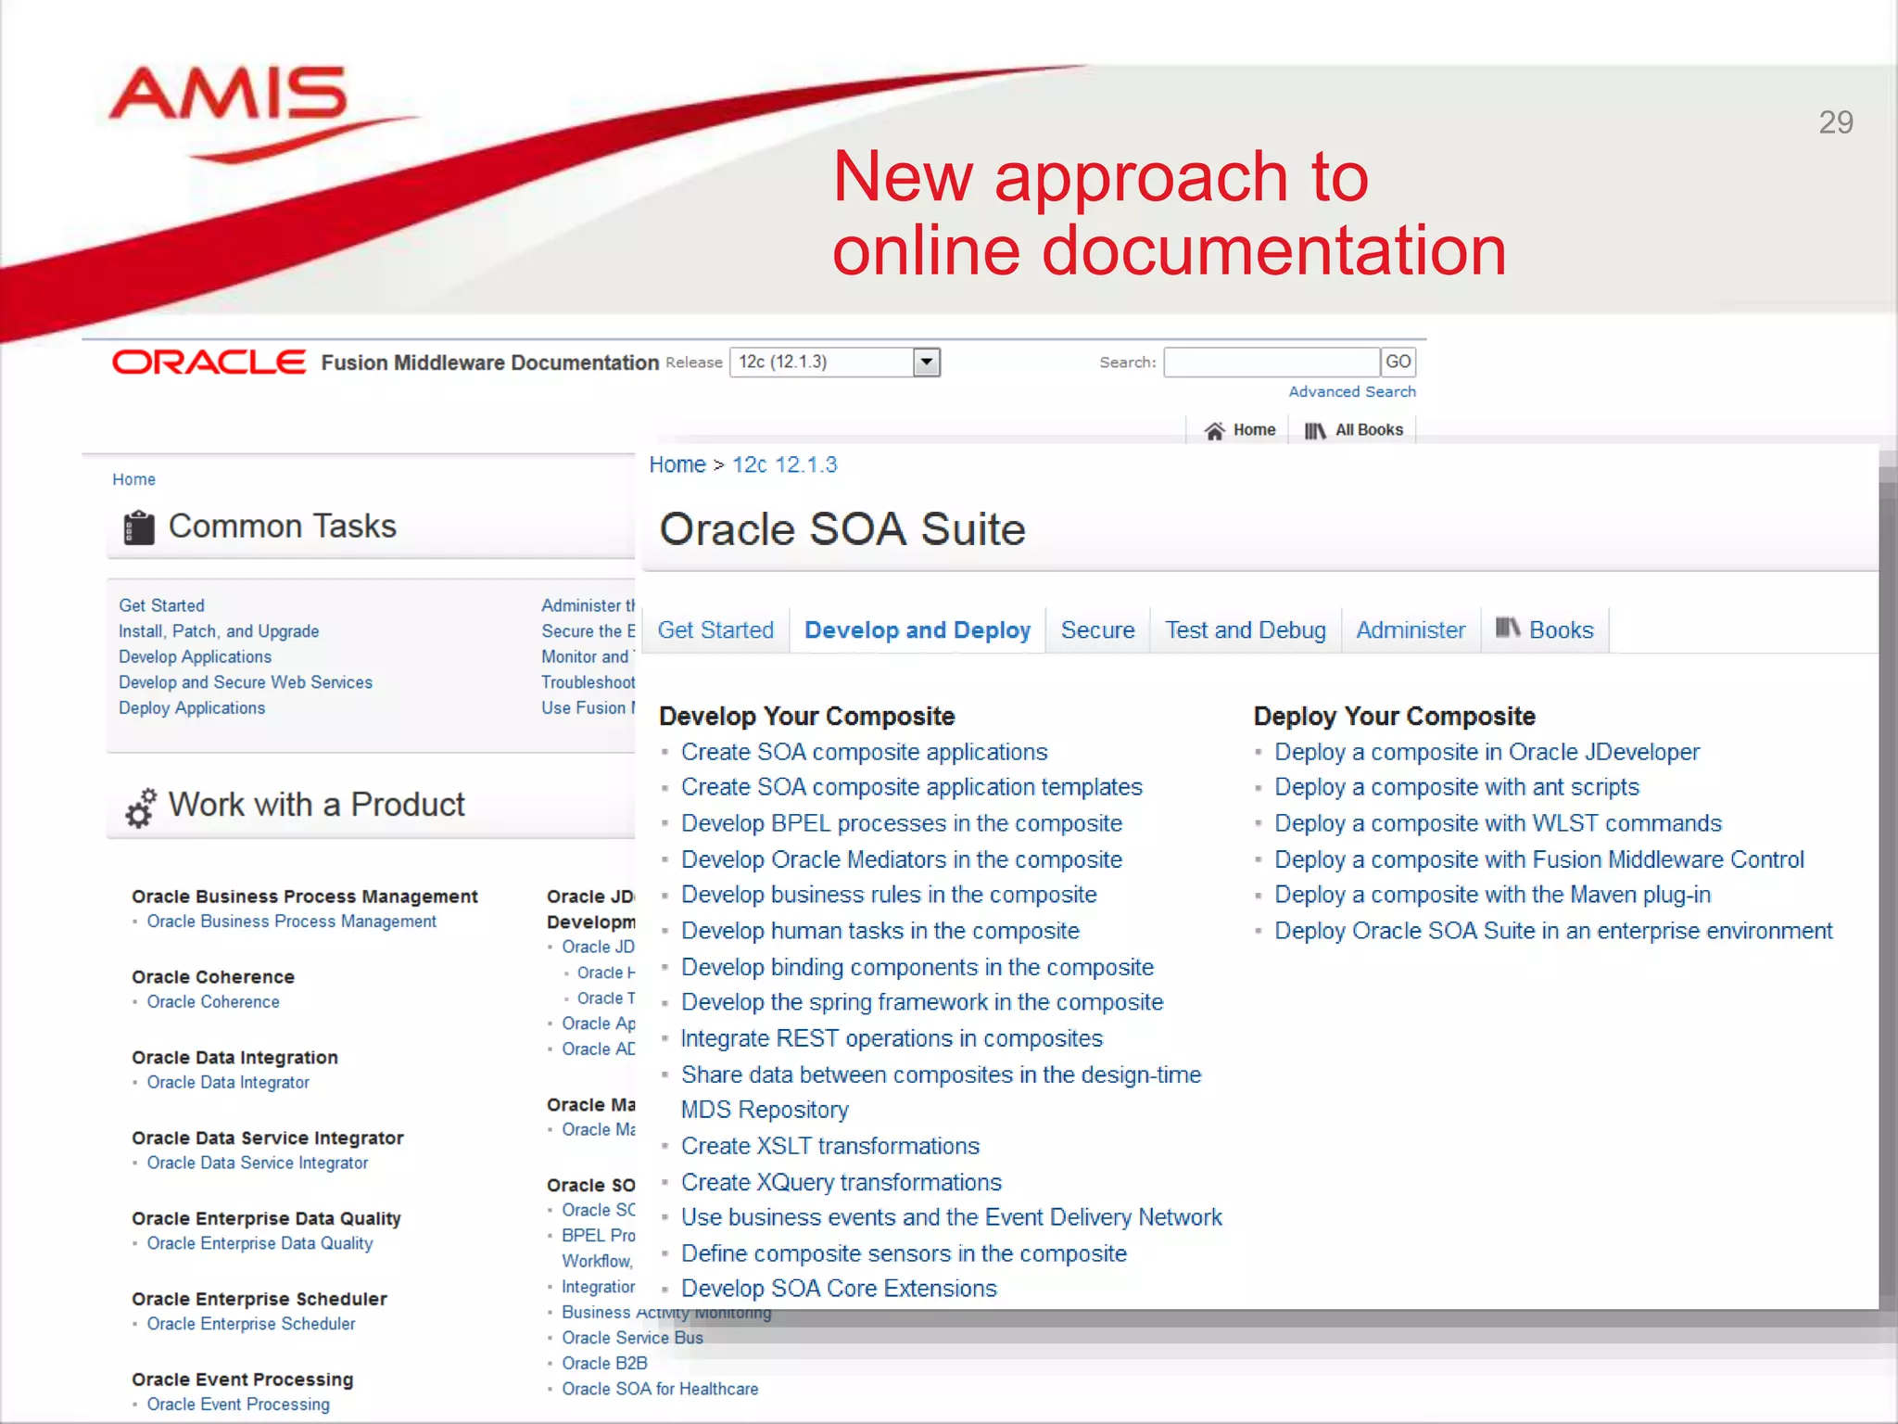Viewport: 1898px width, 1424px height.
Task: Open Oracle Enterprise Data Quality link
Action: [259, 1244]
